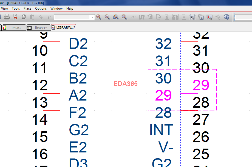The width and height of the screenshot is (252, 167).
Task: Click the search input at toolbar right
Action: tap(243, 17)
